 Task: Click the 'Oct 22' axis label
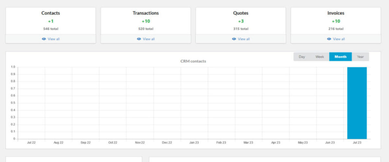point(113,143)
